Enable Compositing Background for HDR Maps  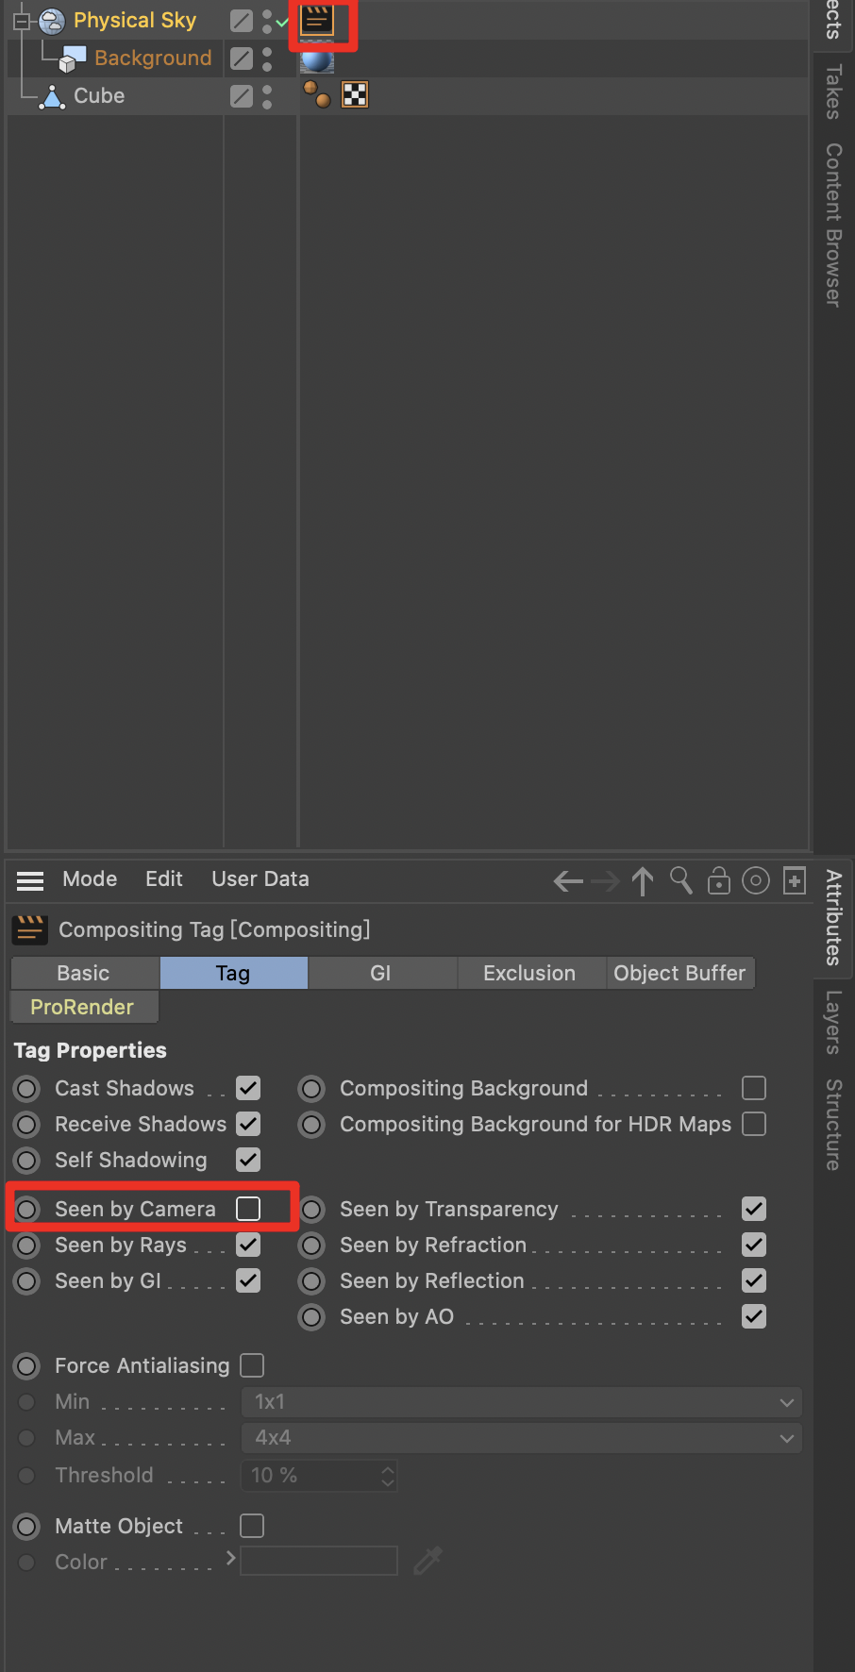(754, 1124)
